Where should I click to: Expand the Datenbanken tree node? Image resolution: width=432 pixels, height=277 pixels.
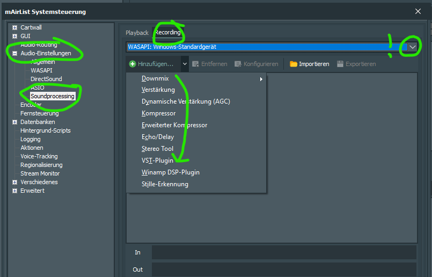point(15,122)
